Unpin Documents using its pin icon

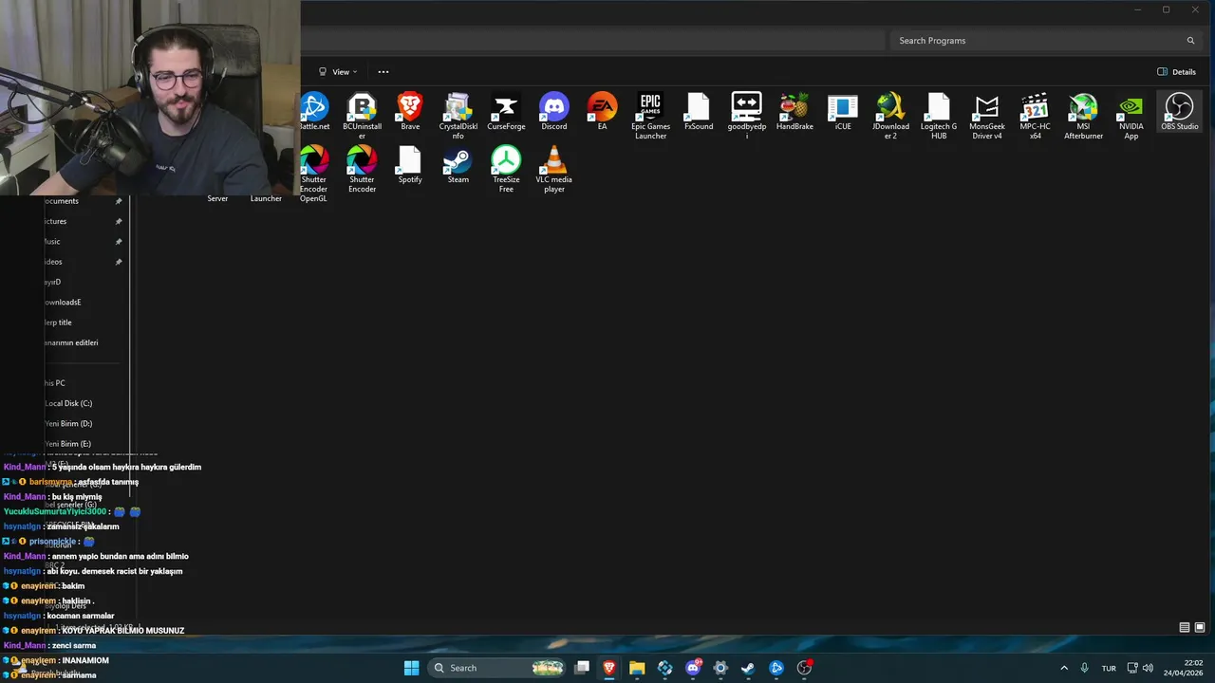[x=119, y=201]
